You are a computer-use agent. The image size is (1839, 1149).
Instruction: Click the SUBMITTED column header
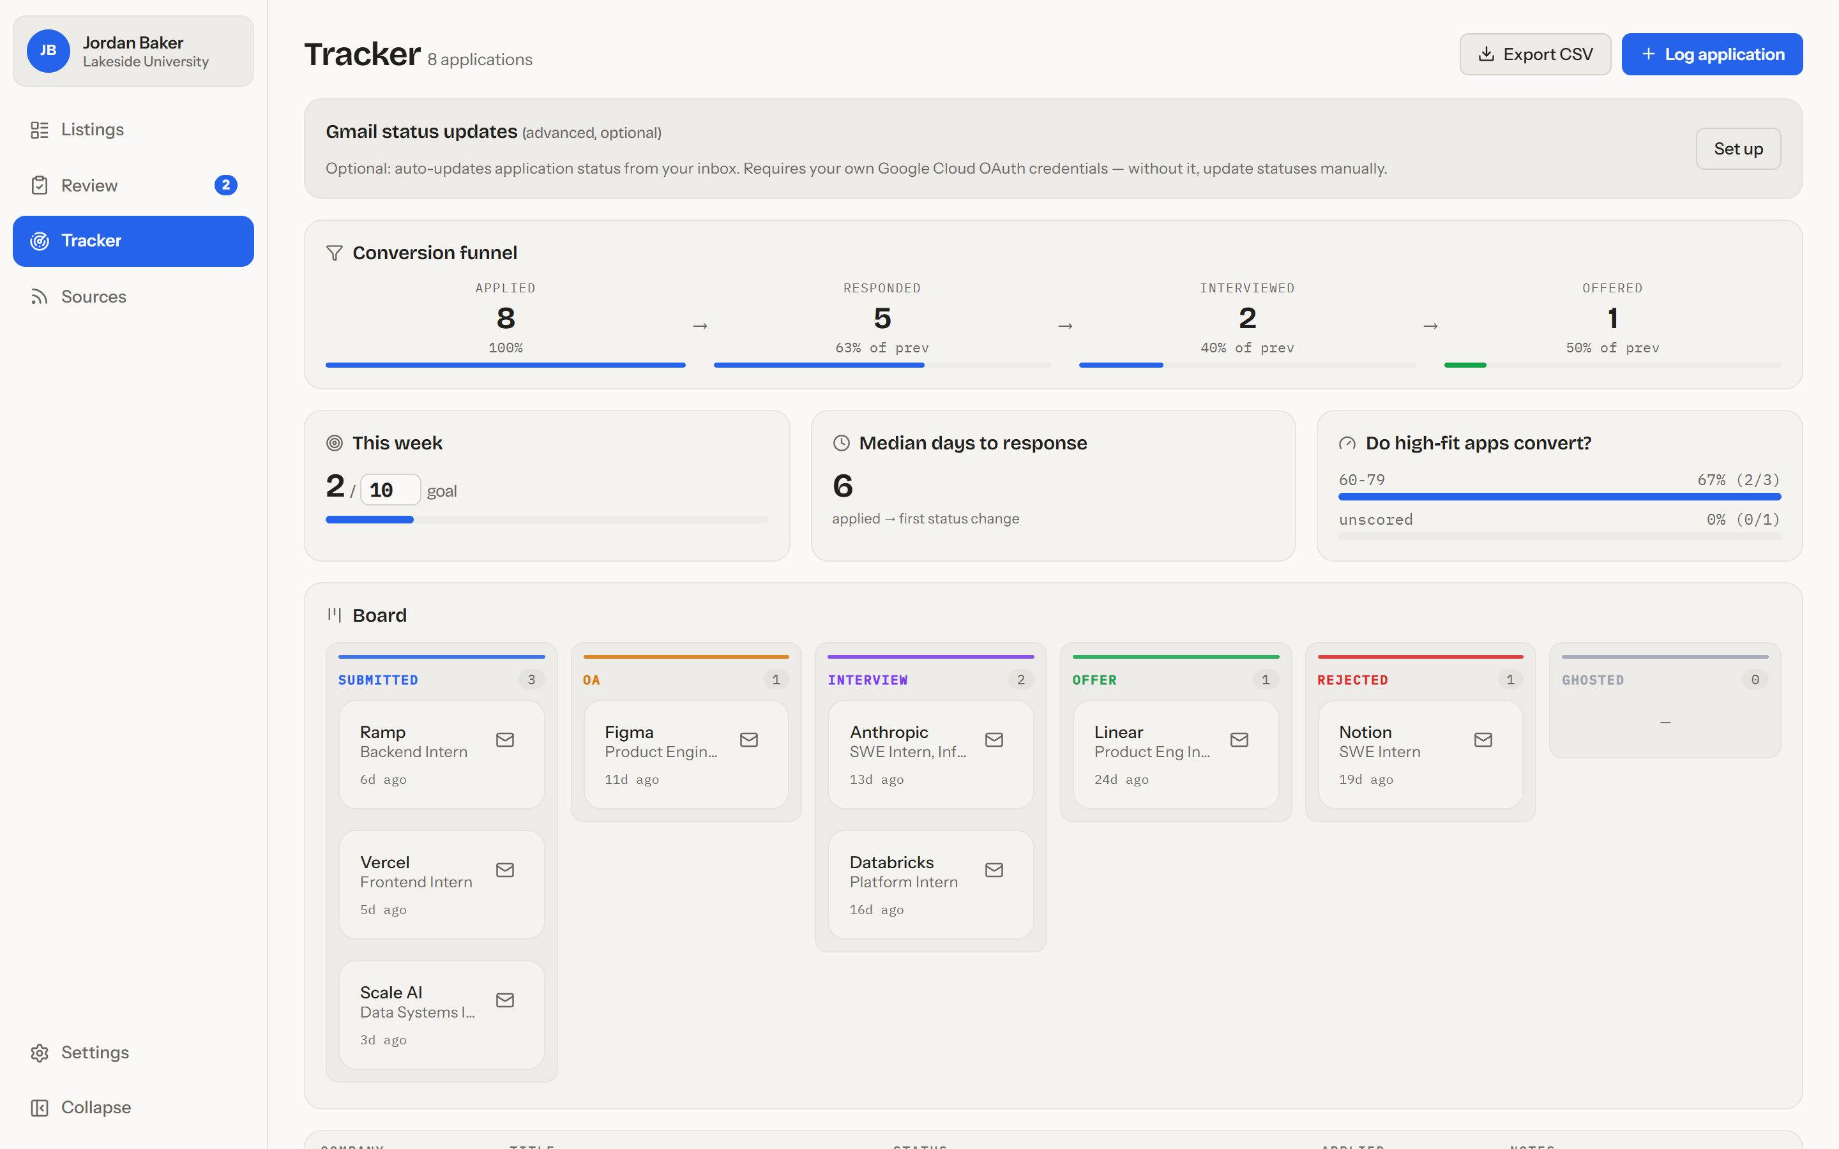pyautogui.click(x=377, y=680)
